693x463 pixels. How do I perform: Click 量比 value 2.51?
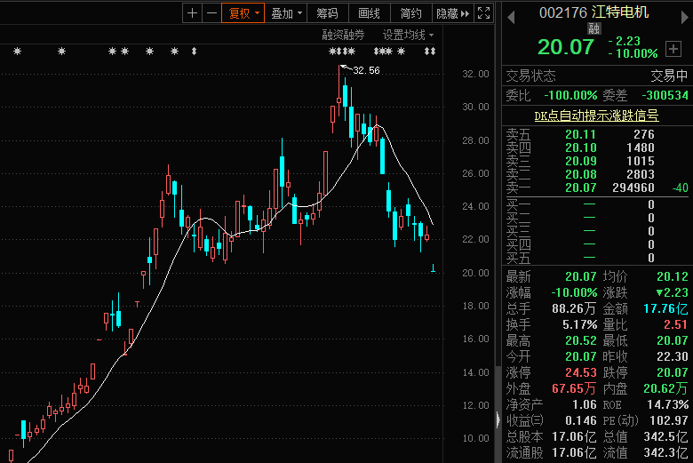[x=676, y=324]
